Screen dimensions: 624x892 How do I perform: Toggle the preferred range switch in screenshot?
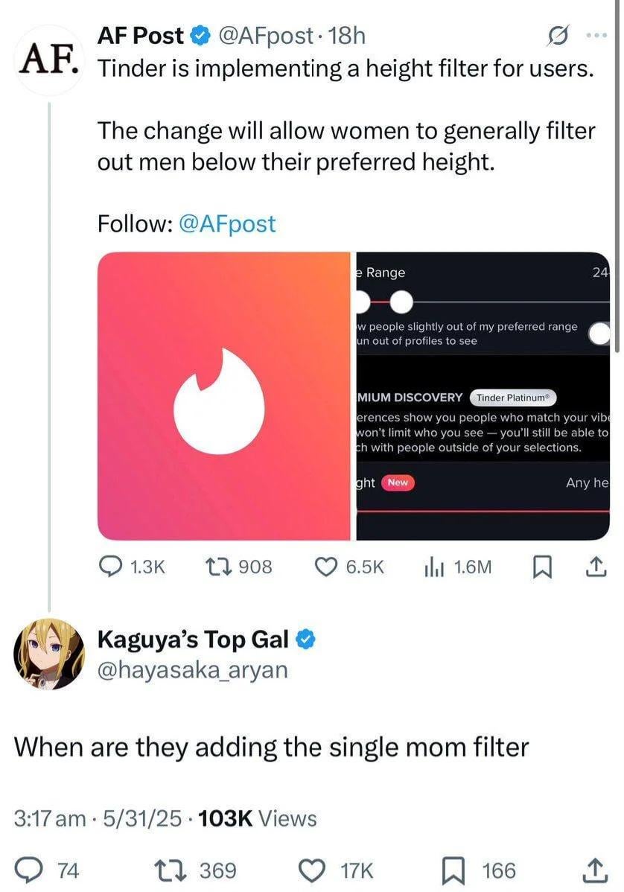[x=599, y=334]
